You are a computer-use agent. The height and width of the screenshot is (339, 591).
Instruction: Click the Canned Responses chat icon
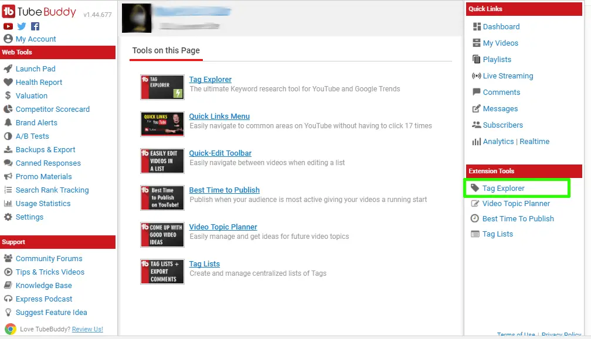[x=8, y=163]
